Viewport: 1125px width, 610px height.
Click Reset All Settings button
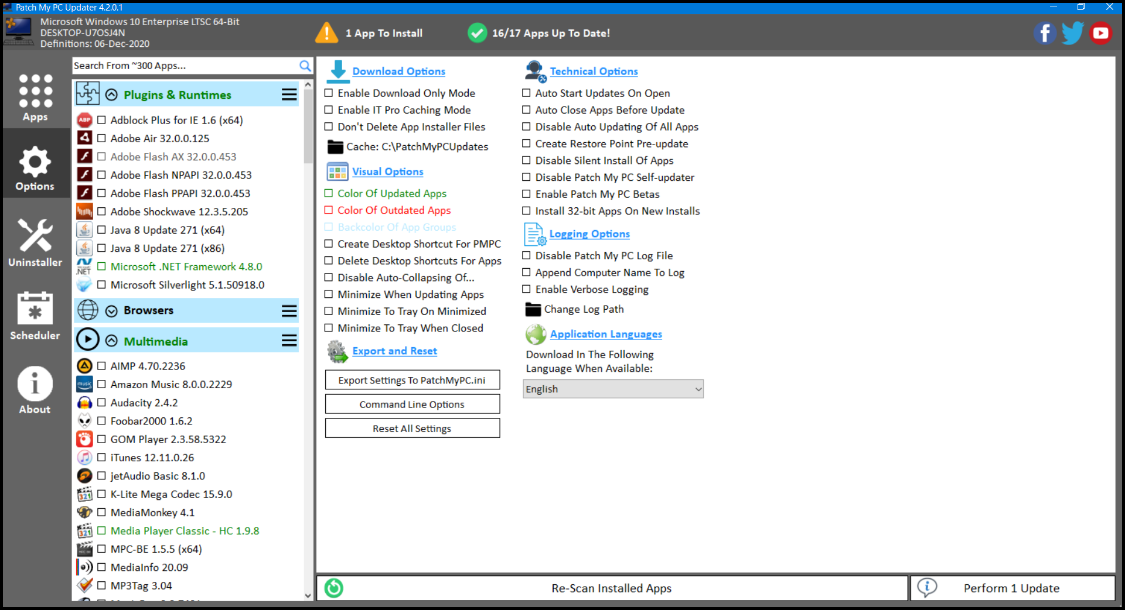pyautogui.click(x=412, y=428)
